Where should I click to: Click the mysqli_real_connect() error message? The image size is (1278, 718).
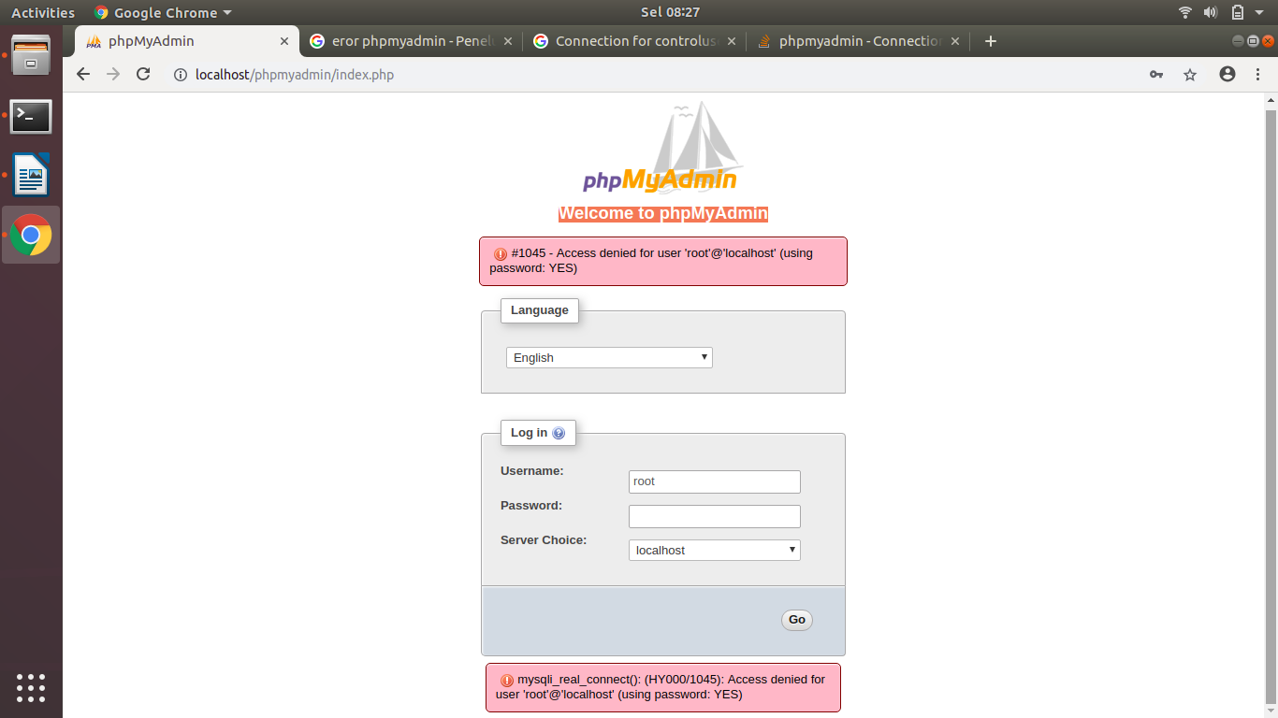click(663, 687)
